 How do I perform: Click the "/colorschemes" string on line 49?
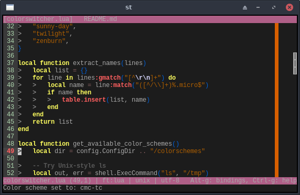tap(178, 151)
